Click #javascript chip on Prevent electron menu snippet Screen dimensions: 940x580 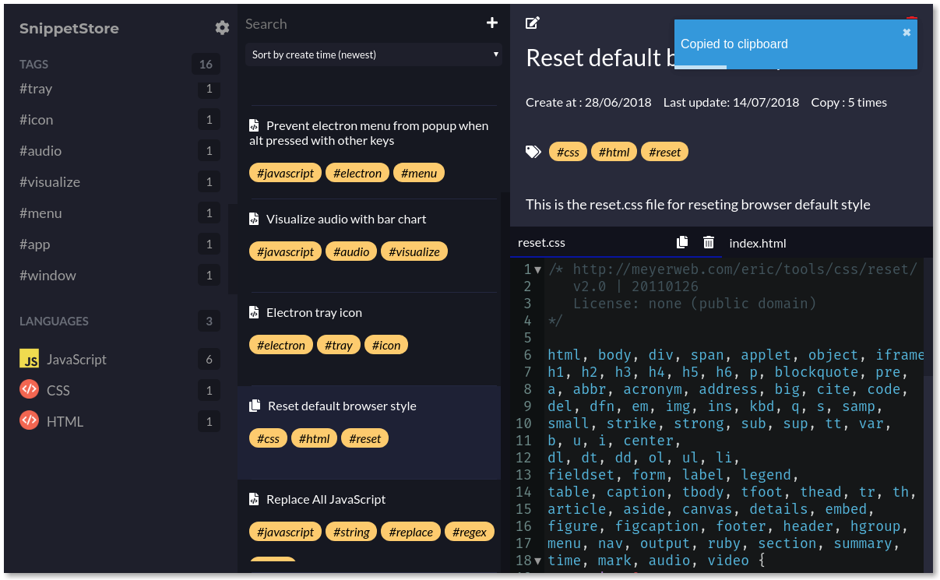[x=285, y=173]
